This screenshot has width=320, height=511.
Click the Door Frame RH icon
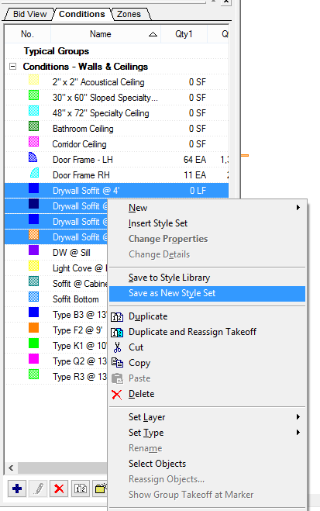click(x=35, y=173)
